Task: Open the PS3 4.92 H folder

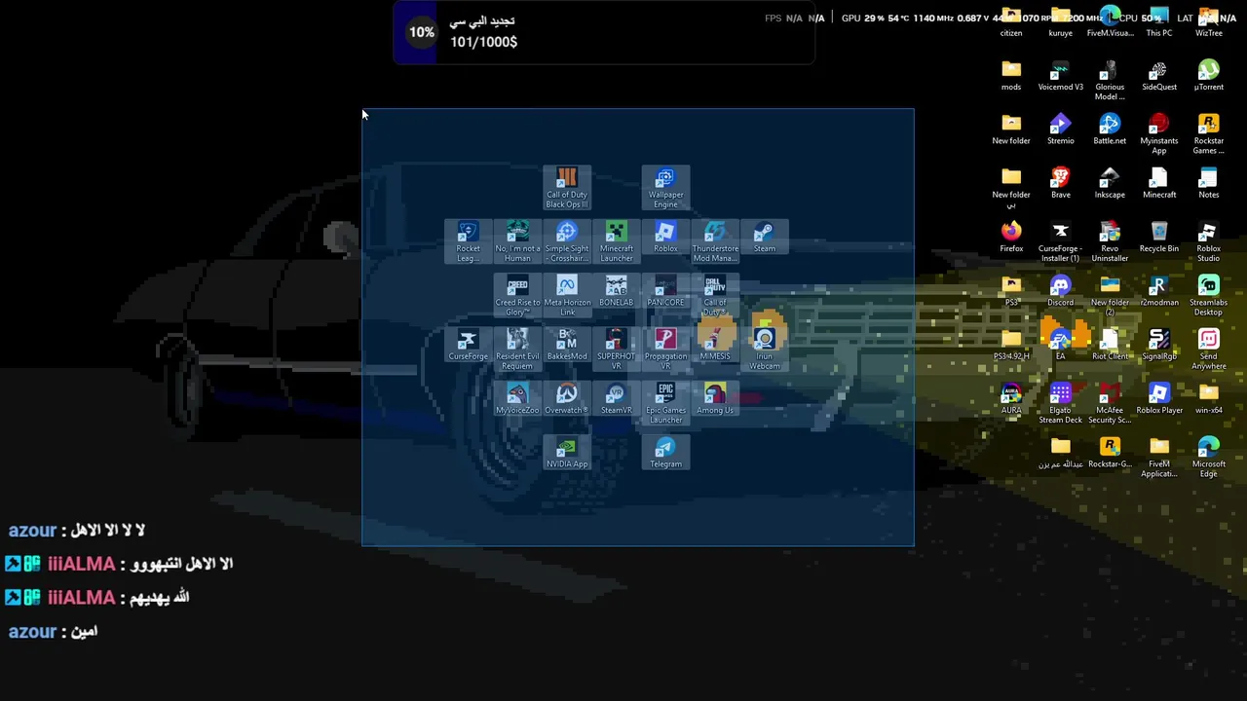Action: [x=1011, y=345]
